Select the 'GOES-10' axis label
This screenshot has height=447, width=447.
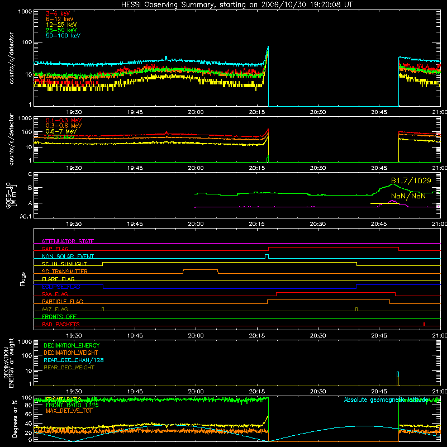(8, 195)
